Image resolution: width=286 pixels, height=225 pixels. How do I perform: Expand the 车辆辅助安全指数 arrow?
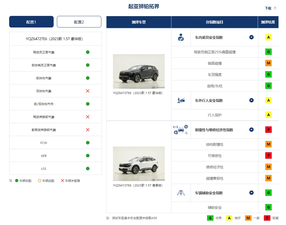pyautogui.click(x=251, y=193)
